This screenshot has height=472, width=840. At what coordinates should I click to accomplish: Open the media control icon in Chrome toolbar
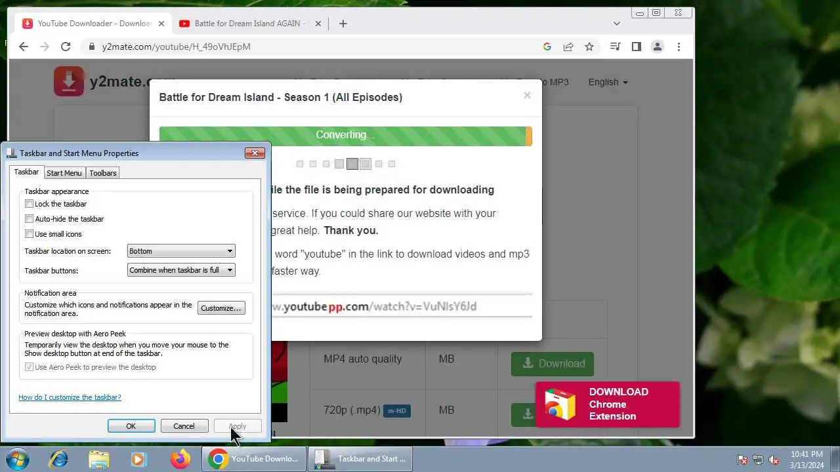[615, 47]
